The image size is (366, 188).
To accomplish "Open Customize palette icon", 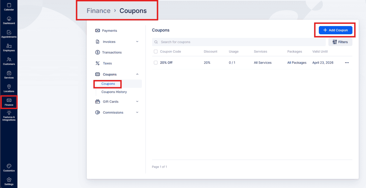I will tap(9, 166).
